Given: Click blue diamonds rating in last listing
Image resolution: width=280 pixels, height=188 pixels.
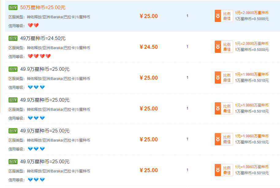Looking at the screenshot, I should [x=36, y=179].
